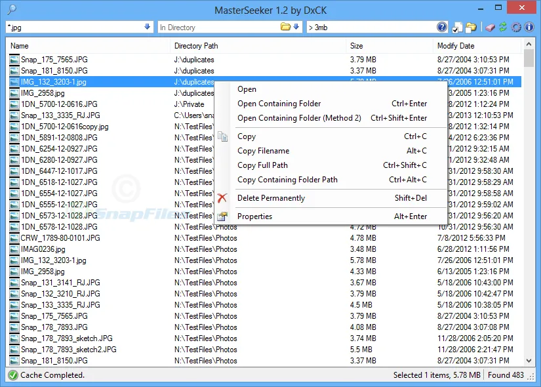Click the Found 483 status text
The image size is (541, 387).
[x=506, y=375]
